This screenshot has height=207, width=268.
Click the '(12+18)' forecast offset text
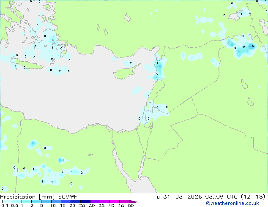pyautogui.click(x=253, y=197)
